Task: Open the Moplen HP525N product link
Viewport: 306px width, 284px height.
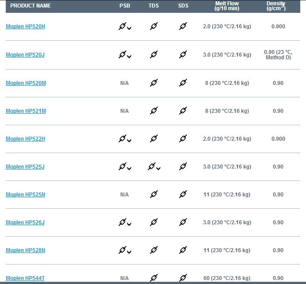Action: (x=25, y=195)
